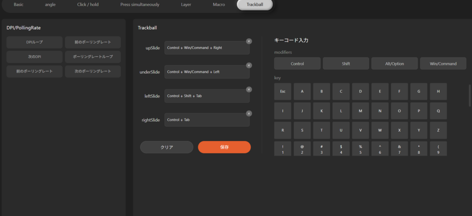Go to the Press simultaneously tab
The width and height of the screenshot is (472, 216).
(x=140, y=5)
